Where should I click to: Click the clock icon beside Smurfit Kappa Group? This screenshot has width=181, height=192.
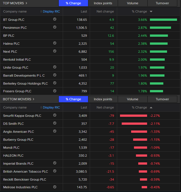(x=55, y=115)
